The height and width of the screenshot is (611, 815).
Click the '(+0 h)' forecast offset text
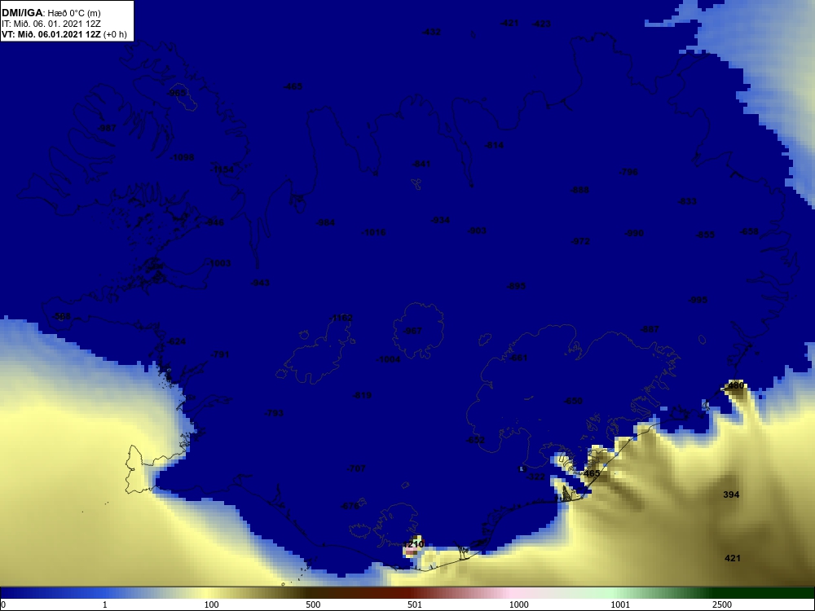pyautogui.click(x=115, y=34)
